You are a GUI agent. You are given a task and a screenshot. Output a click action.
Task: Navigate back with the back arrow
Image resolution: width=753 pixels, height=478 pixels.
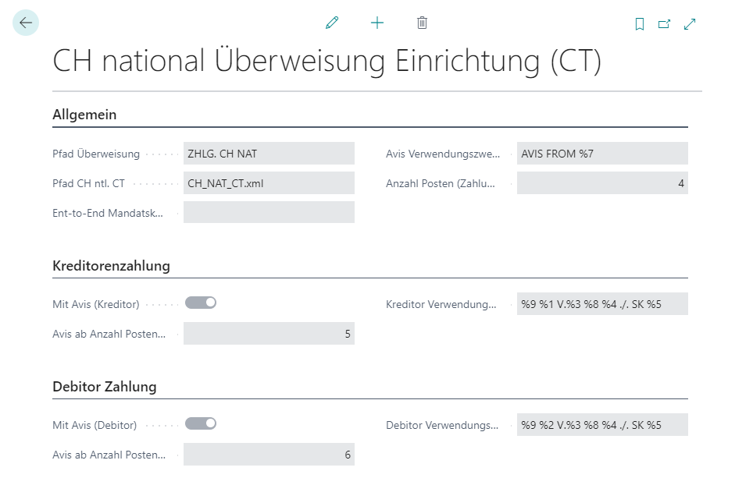[26, 23]
